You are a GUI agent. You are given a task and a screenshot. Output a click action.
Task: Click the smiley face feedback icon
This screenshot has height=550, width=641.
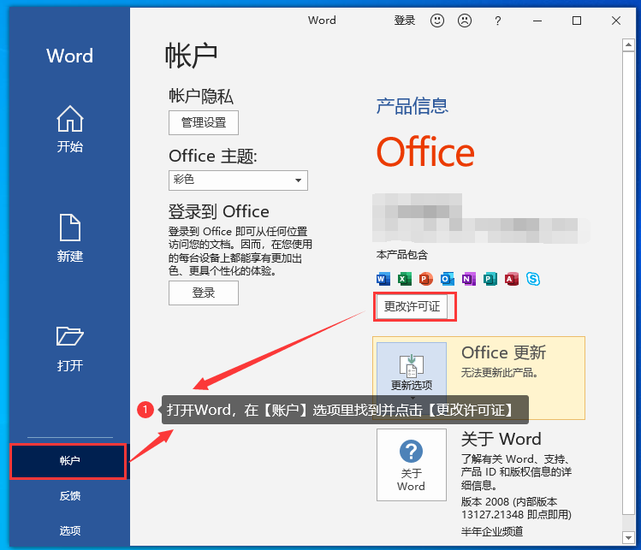click(x=437, y=21)
